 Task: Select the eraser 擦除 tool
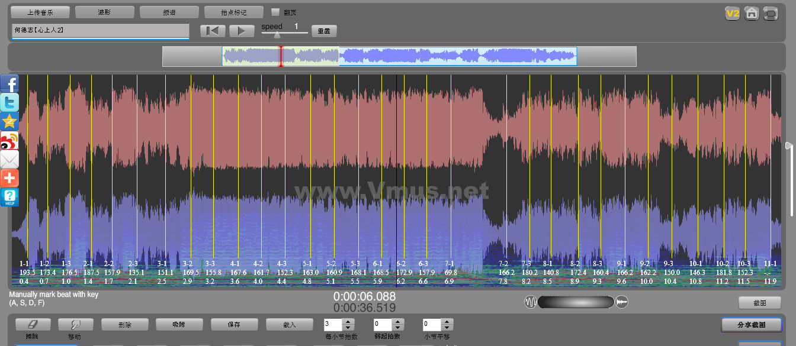coord(33,325)
